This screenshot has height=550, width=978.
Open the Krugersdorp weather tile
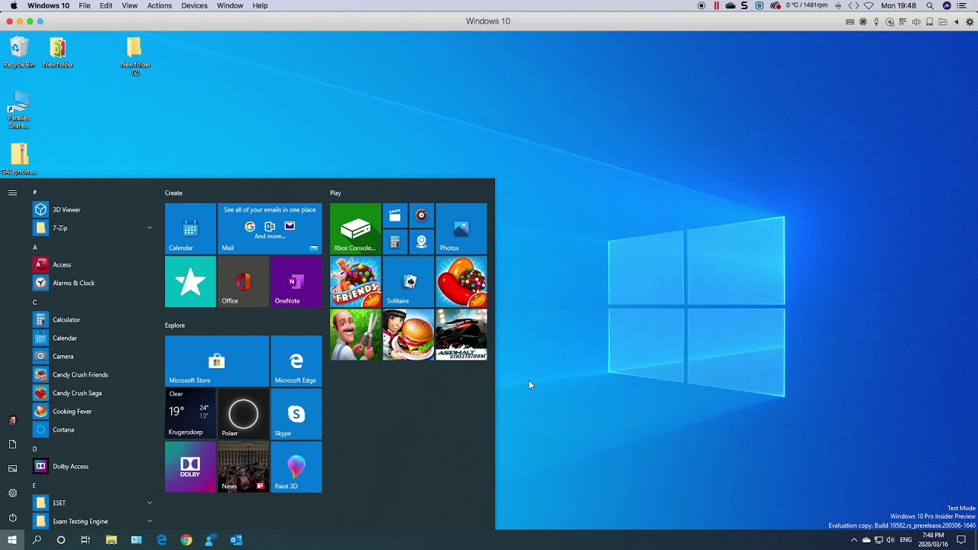pyautogui.click(x=190, y=414)
